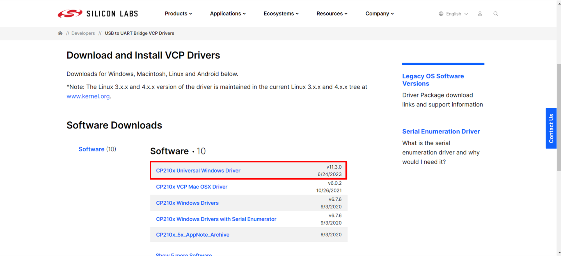561x256 pixels.
Task: Click USB to UART Bridge VCP Drivers breadcrumb
Action: (x=139, y=33)
